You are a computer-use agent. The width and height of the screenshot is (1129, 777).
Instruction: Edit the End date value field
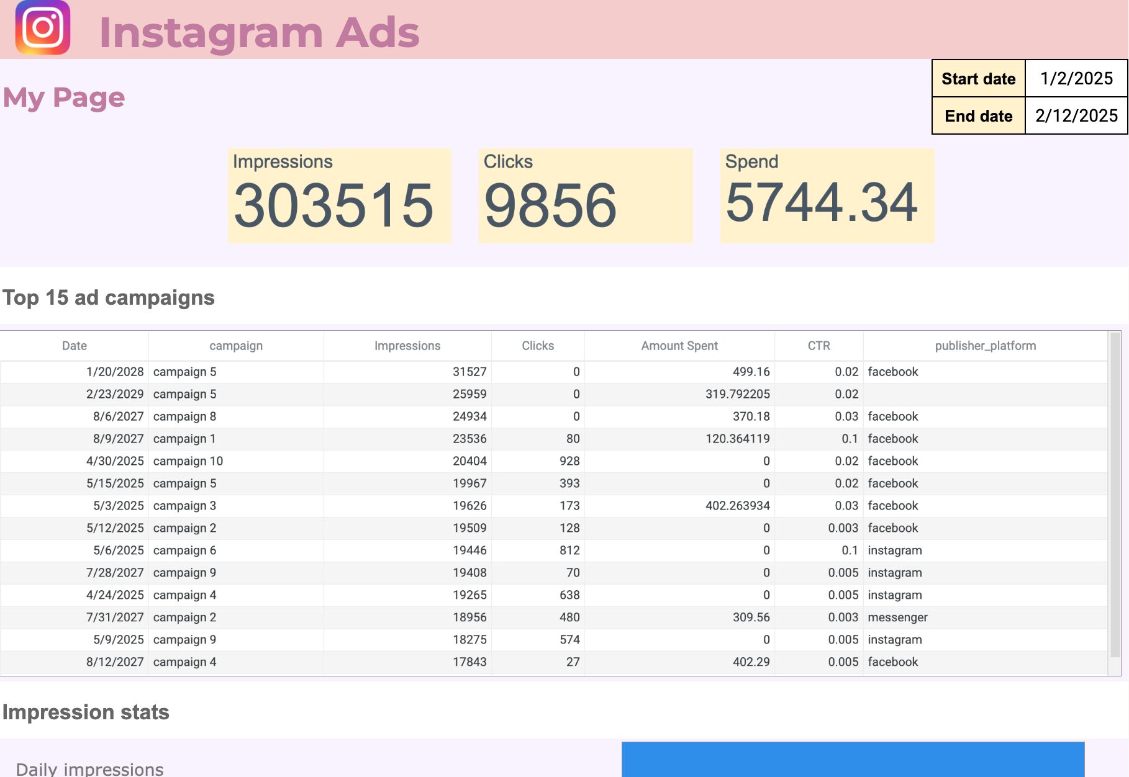point(1076,115)
